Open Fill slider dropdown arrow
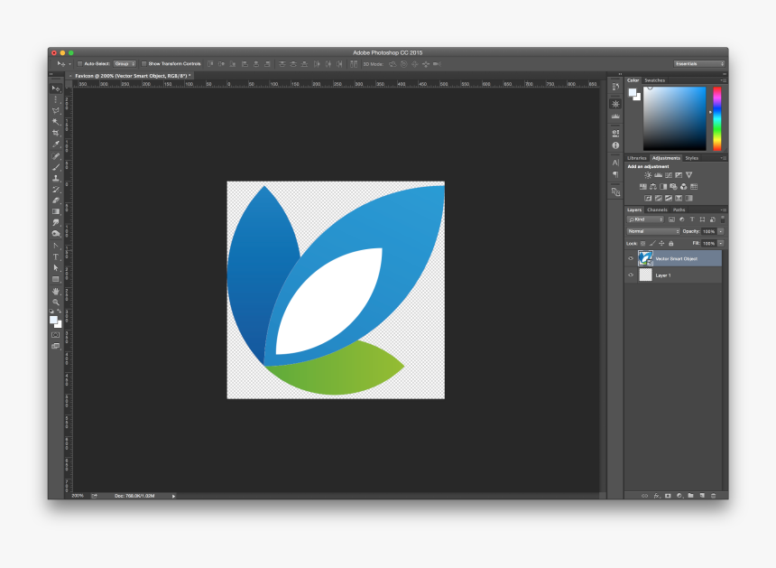776x568 pixels. [721, 244]
